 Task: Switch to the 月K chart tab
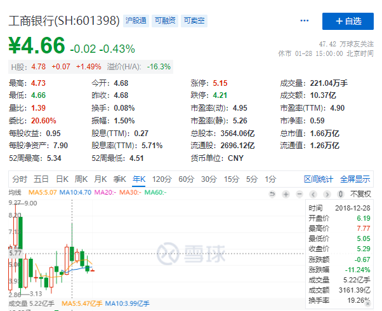click(100, 179)
